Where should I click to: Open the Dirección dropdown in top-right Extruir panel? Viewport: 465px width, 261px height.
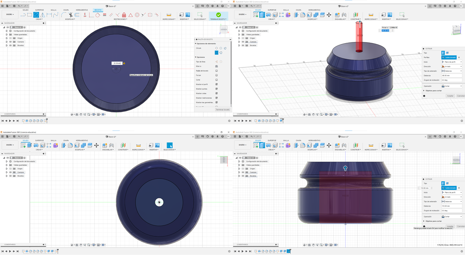452,66
